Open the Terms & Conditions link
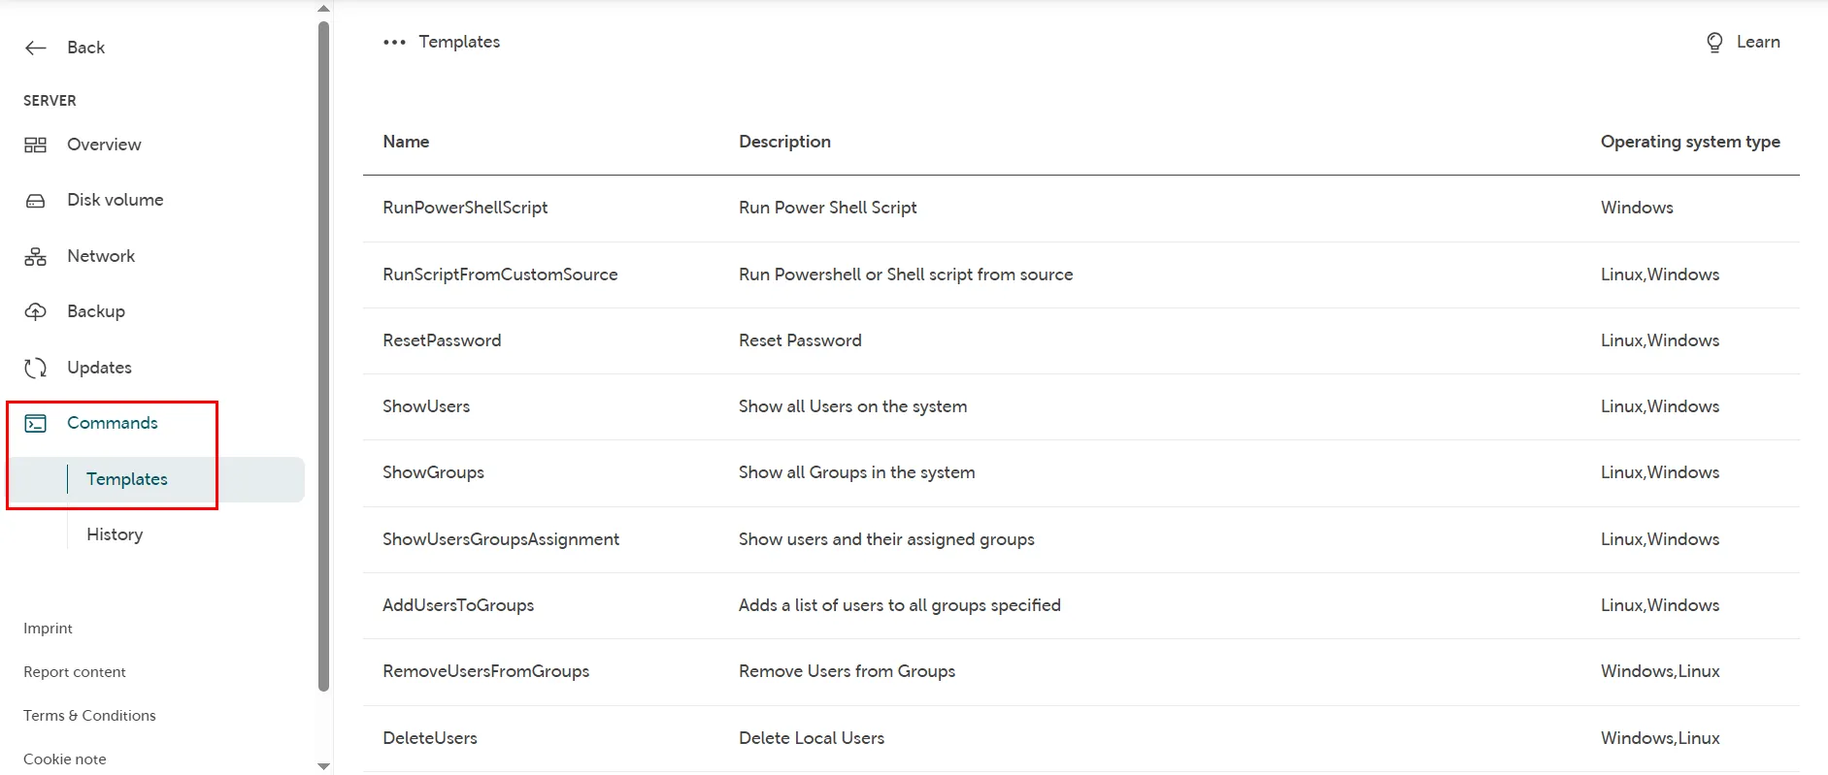The width and height of the screenshot is (1828, 775). [x=89, y=716]
